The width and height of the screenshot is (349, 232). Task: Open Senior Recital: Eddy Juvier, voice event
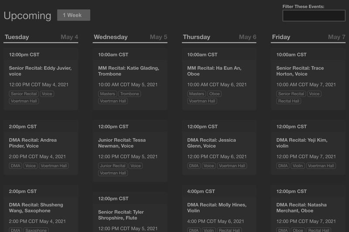40,71
